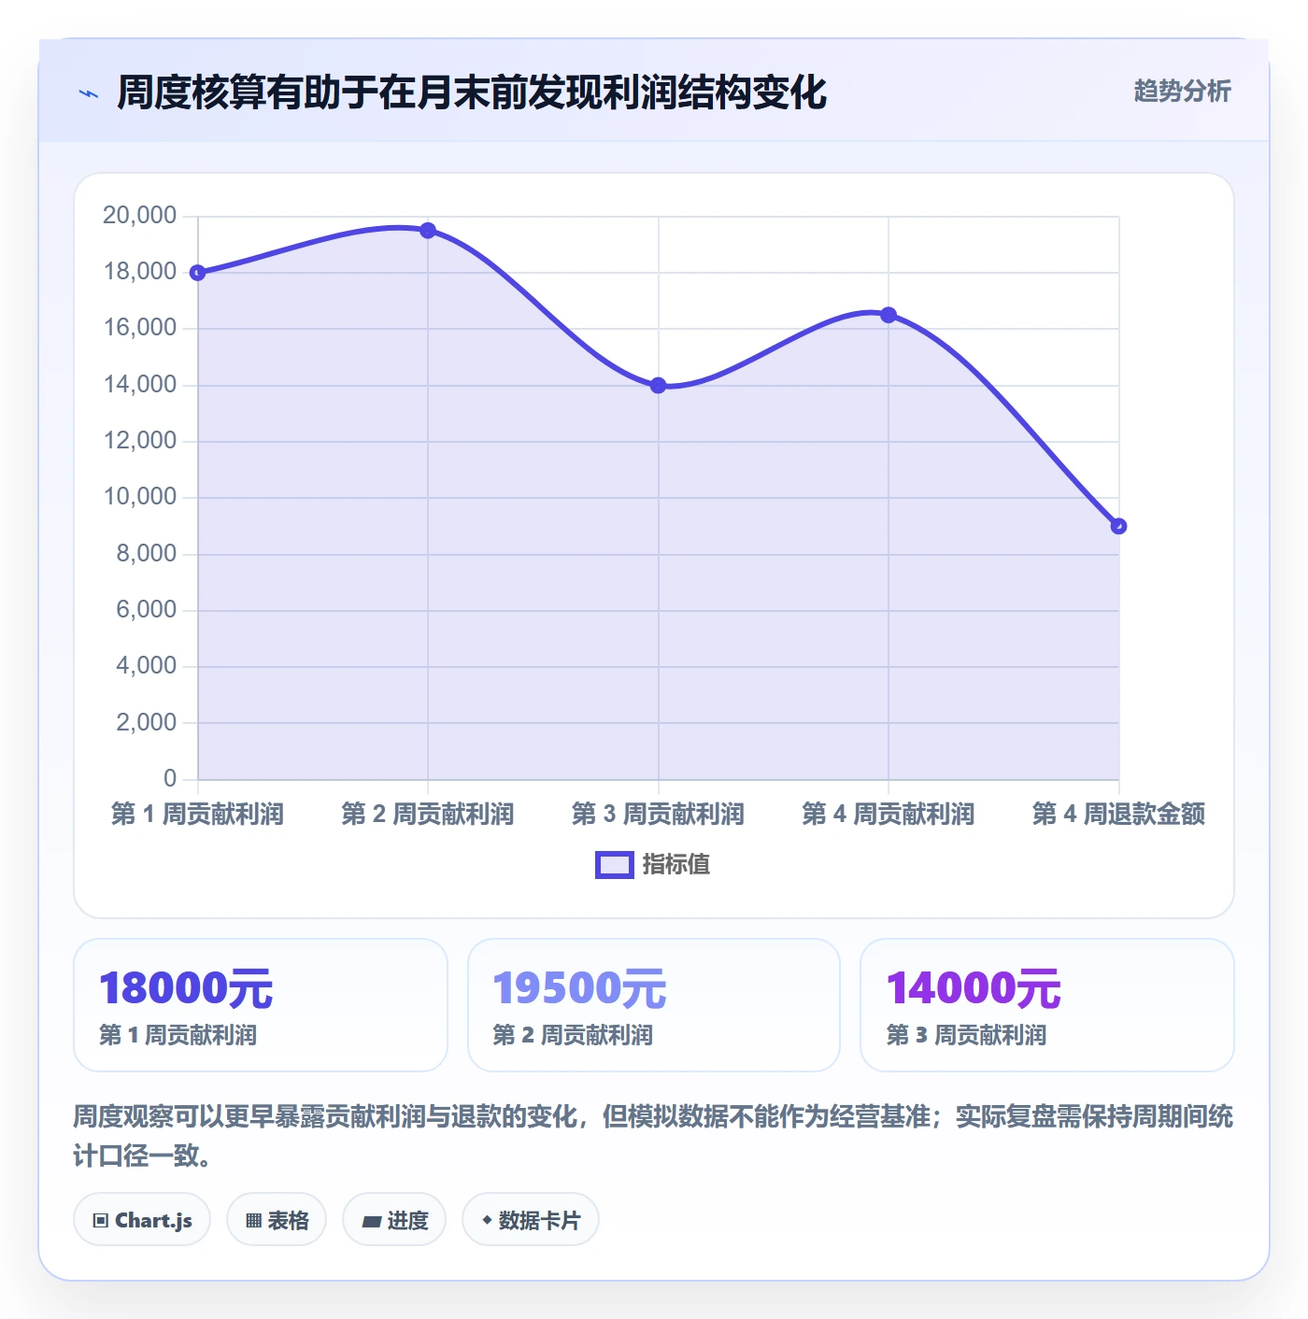Click the y-axis value 4,000
The height and width of the screenshot is (1319, 1308).
click(x=146, y=666)
